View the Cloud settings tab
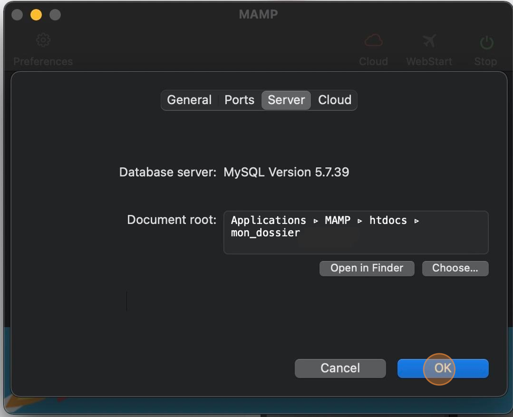Viewport: 513px width, 417px height. tap(335, 100)
